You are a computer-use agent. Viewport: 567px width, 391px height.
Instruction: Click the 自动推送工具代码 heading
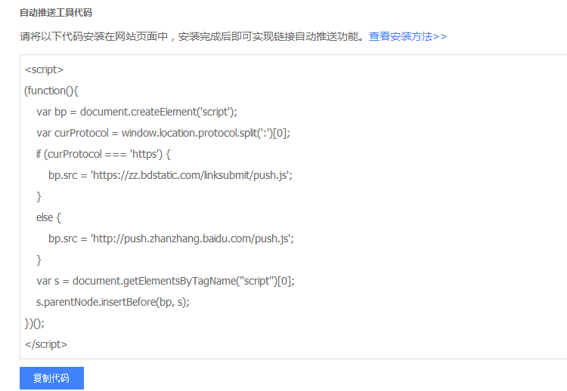[x=57, y=14]
